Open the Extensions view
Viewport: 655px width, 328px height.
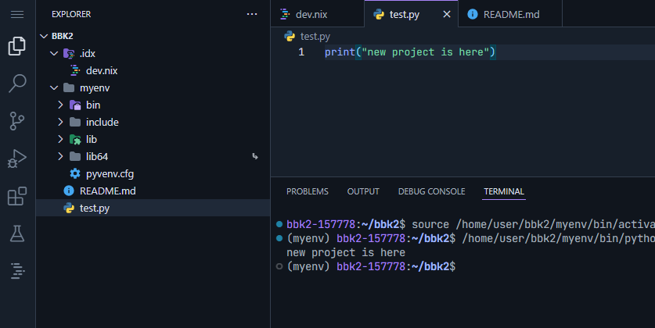[17, 196]
